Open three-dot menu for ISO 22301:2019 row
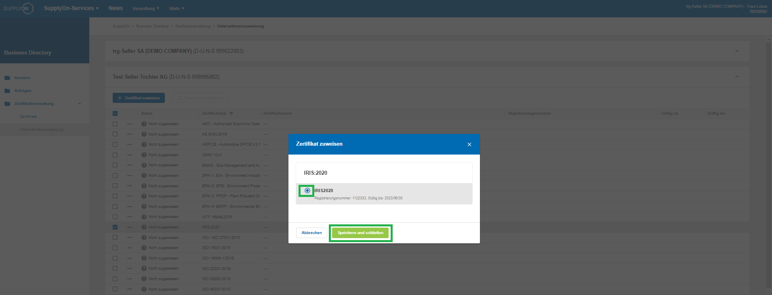 coord(129,268)
